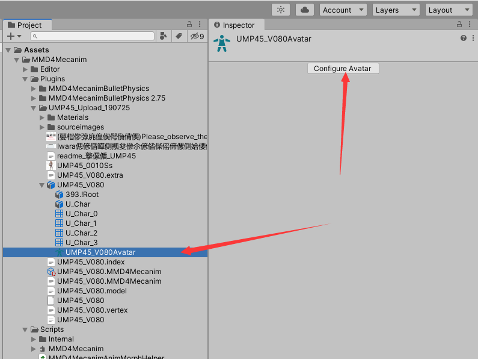
Task: Open the Project panel three-dot menu
Action: tap(200, 25)
